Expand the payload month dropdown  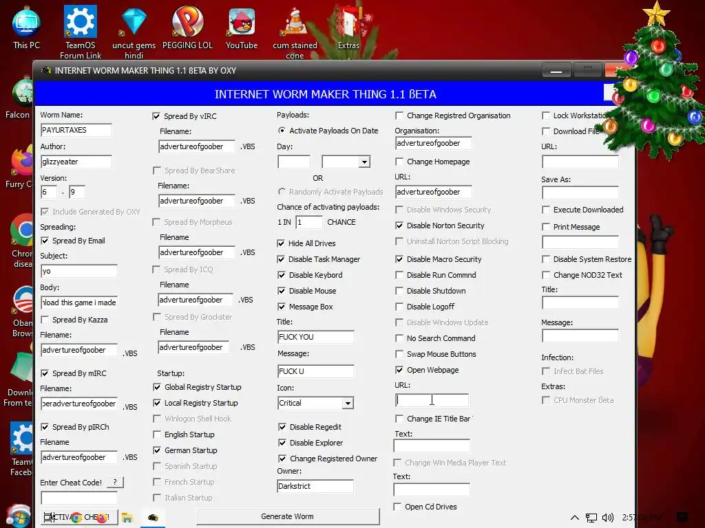[x=364, y=162]
